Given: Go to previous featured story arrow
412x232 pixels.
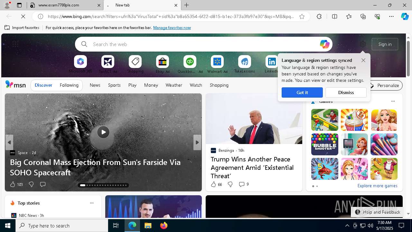Looking at the screenshot, I should [x=9, y=142].
